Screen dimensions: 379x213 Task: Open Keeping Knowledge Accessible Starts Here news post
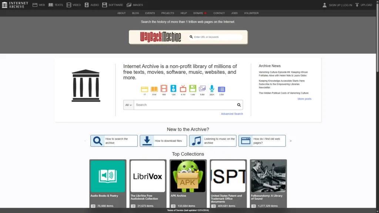pyautogui.click(x=282, y=84)
